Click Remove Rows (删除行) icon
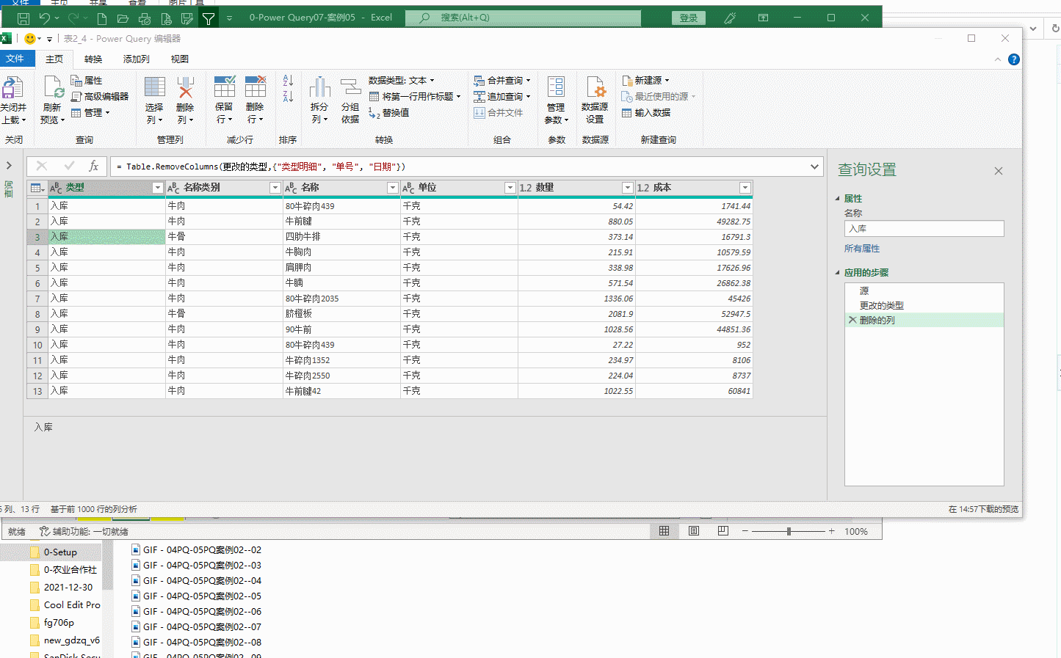Screen dimensions: 1061x658 coord(255,87)
